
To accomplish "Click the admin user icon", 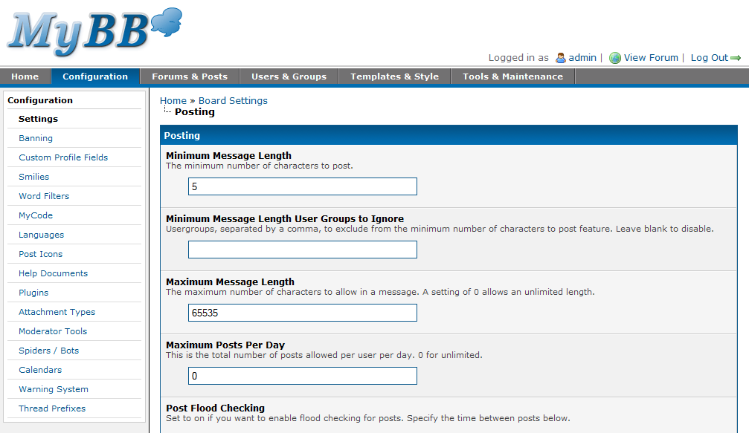I will (x=561, y=58).
